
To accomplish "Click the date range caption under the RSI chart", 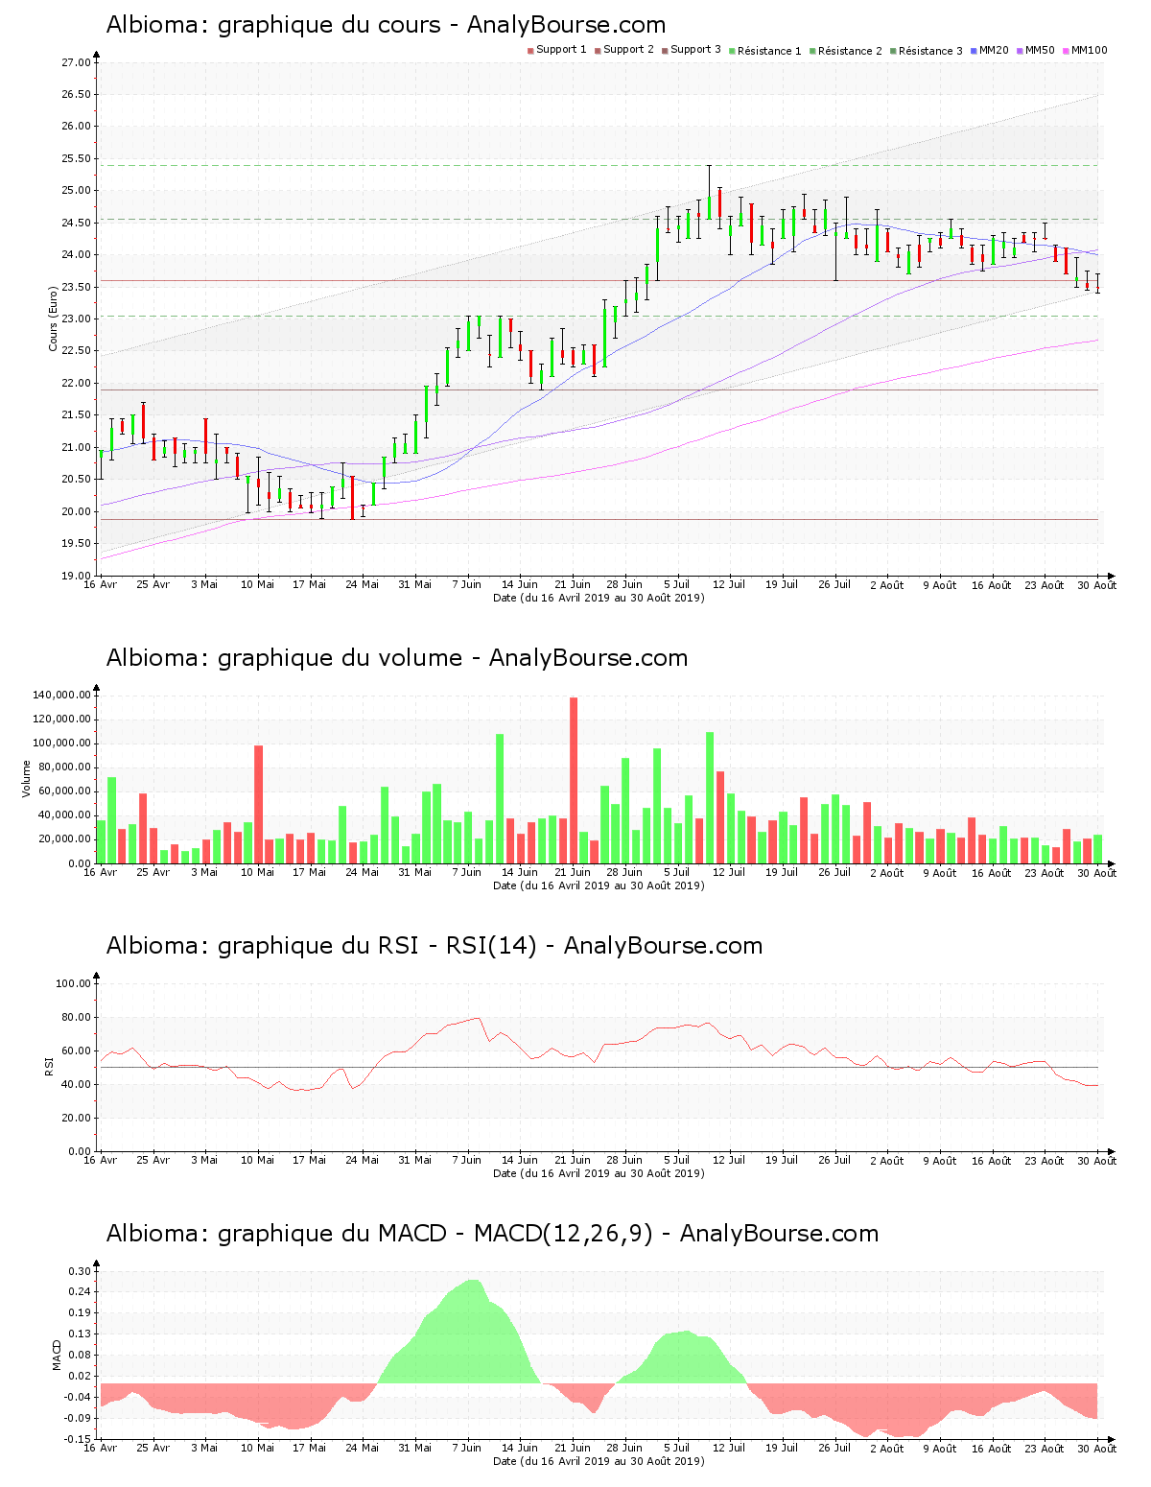I will click(599, 1173).
